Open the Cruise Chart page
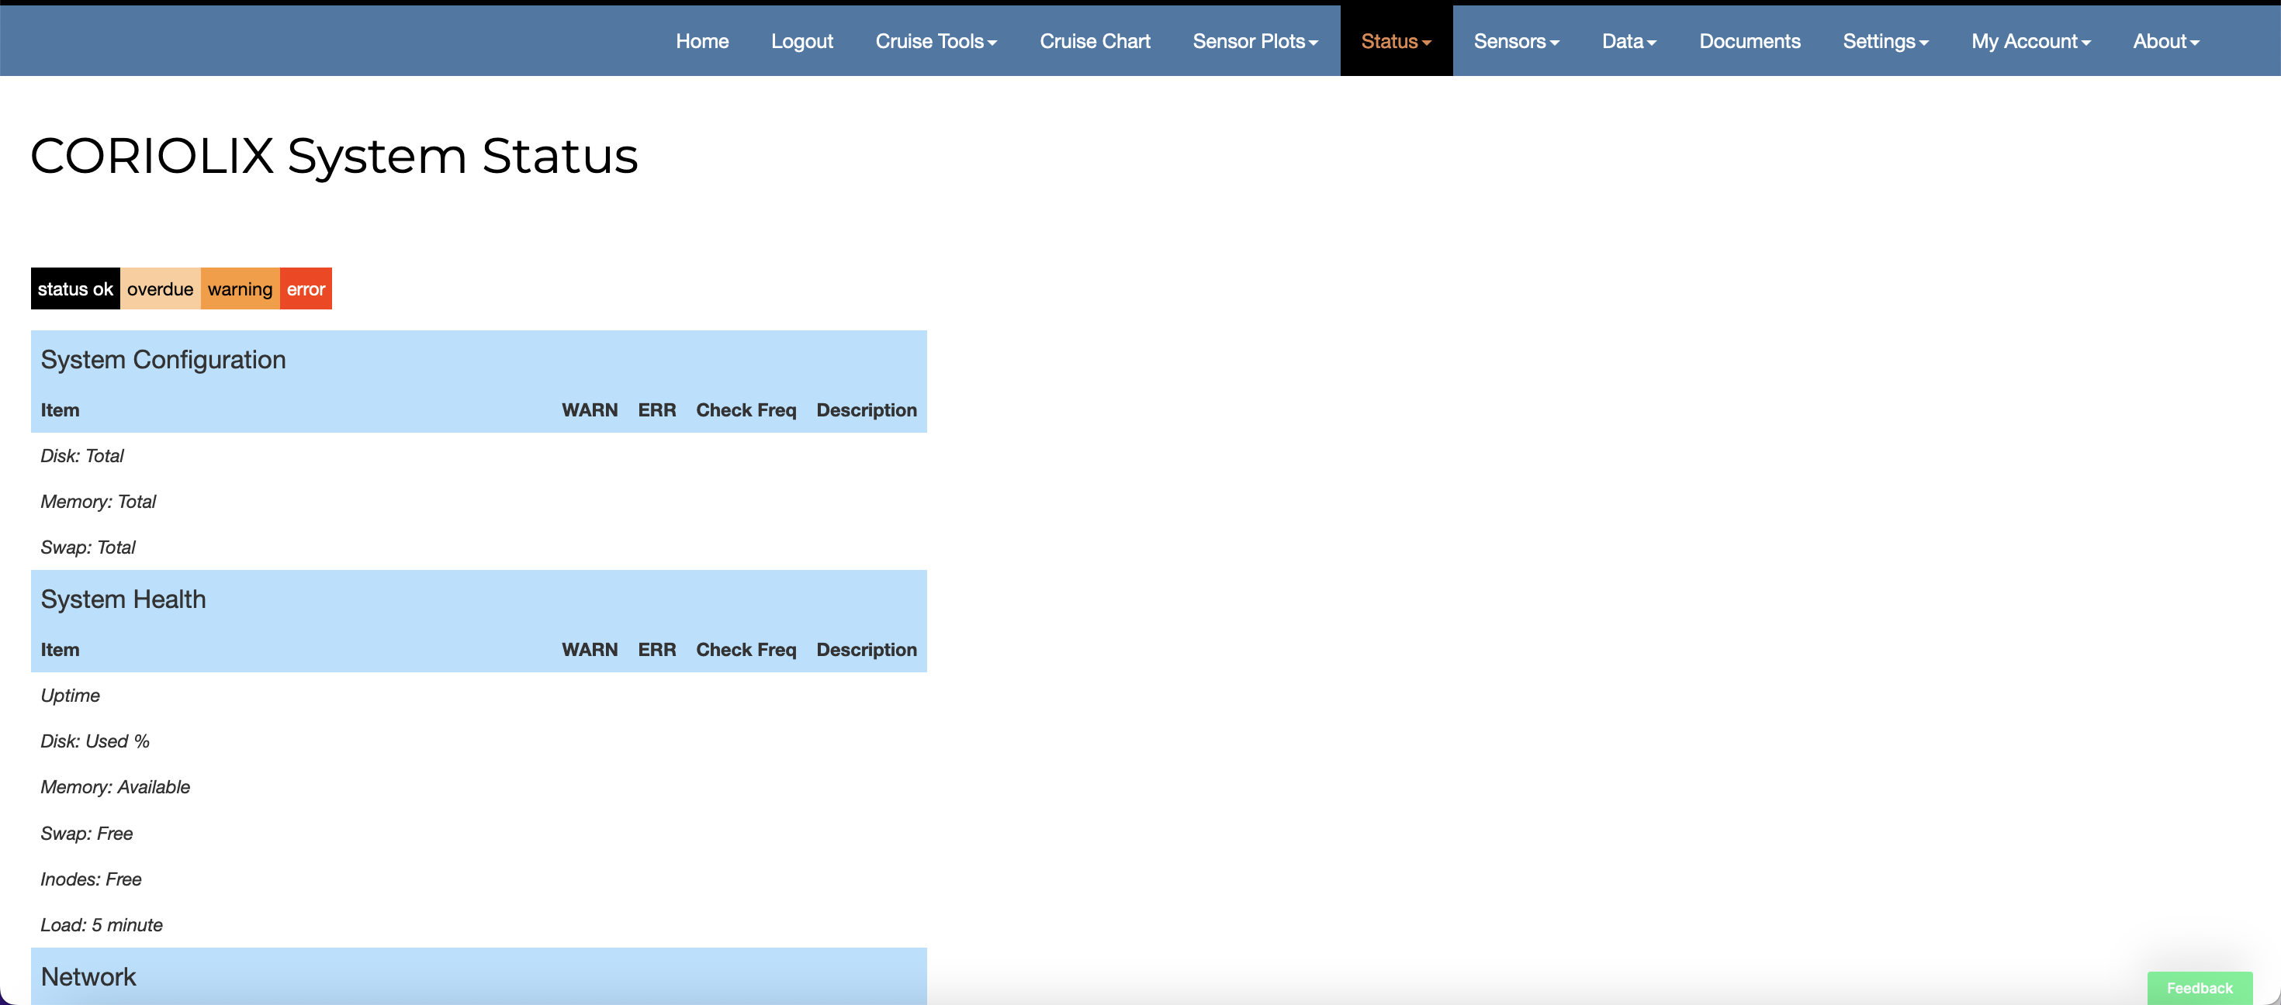The height and width of the screenshot is (1005, 2281). (1095, 42)
